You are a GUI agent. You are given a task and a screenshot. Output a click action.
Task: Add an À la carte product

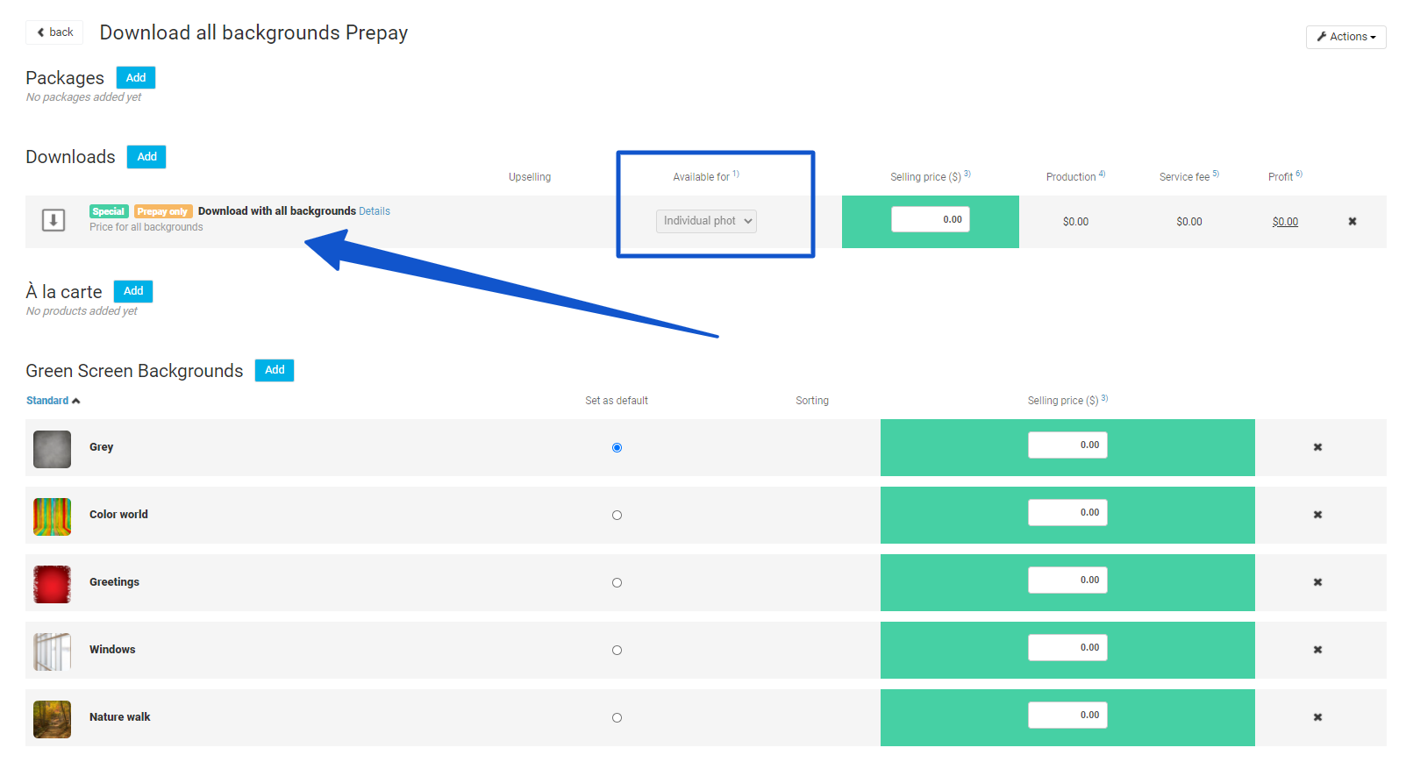click(x=133, y=291)
